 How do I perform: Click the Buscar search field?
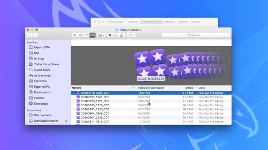point(196,35)
